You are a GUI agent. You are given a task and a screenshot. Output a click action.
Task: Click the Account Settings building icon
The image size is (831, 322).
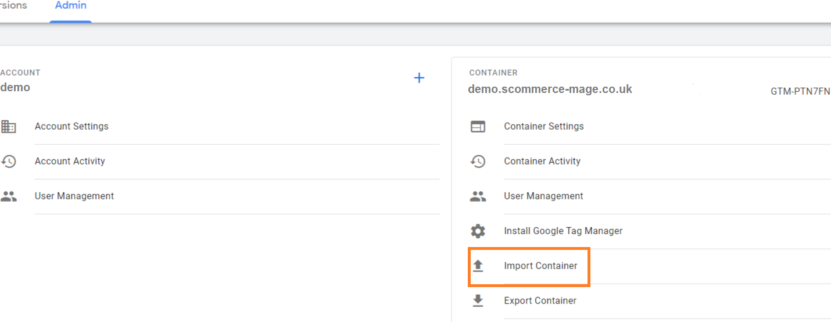click(9, 126)
